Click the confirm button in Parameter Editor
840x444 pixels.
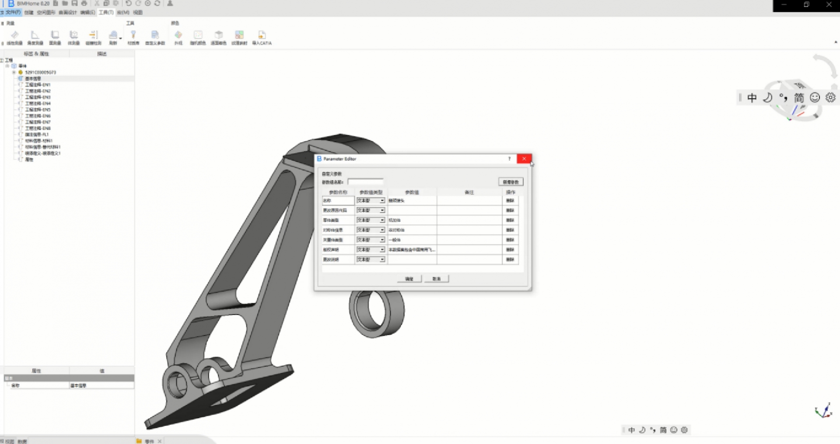coord(409,279)
